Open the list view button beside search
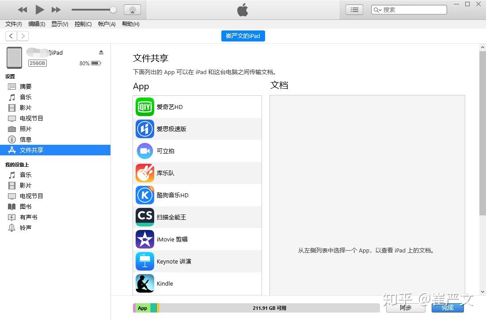The image size is (486, 320). coord(354,10)
